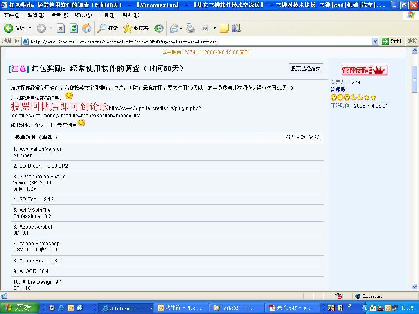
Task: Click the 链接 Links toolbar label
Action: 412,41
